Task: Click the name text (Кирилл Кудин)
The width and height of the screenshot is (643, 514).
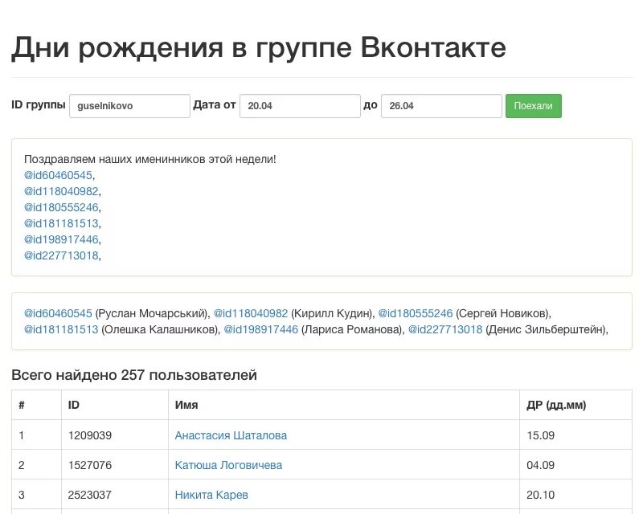Action: coord(331,313)
